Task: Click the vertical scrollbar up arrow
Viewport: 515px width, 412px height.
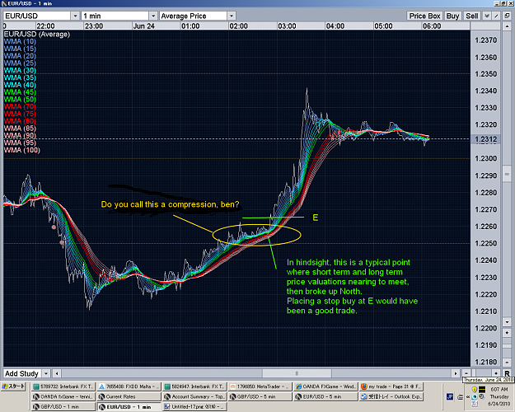Action: click(x=507, y=26)
